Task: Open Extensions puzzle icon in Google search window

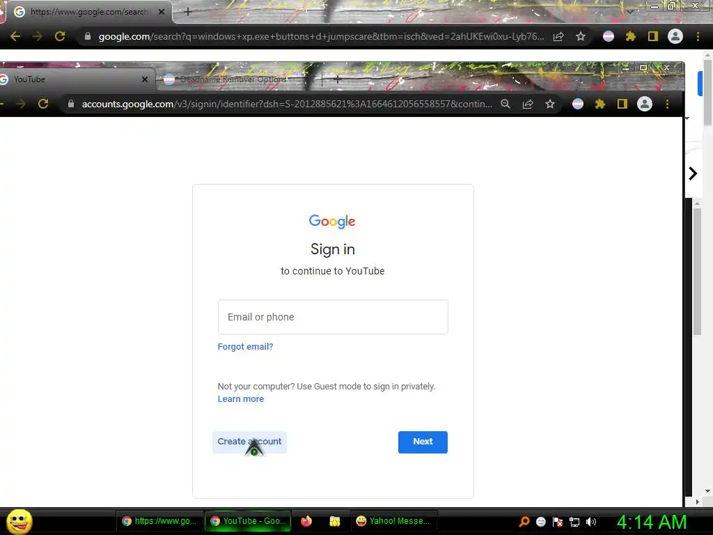Action: [x=630, y=36]
